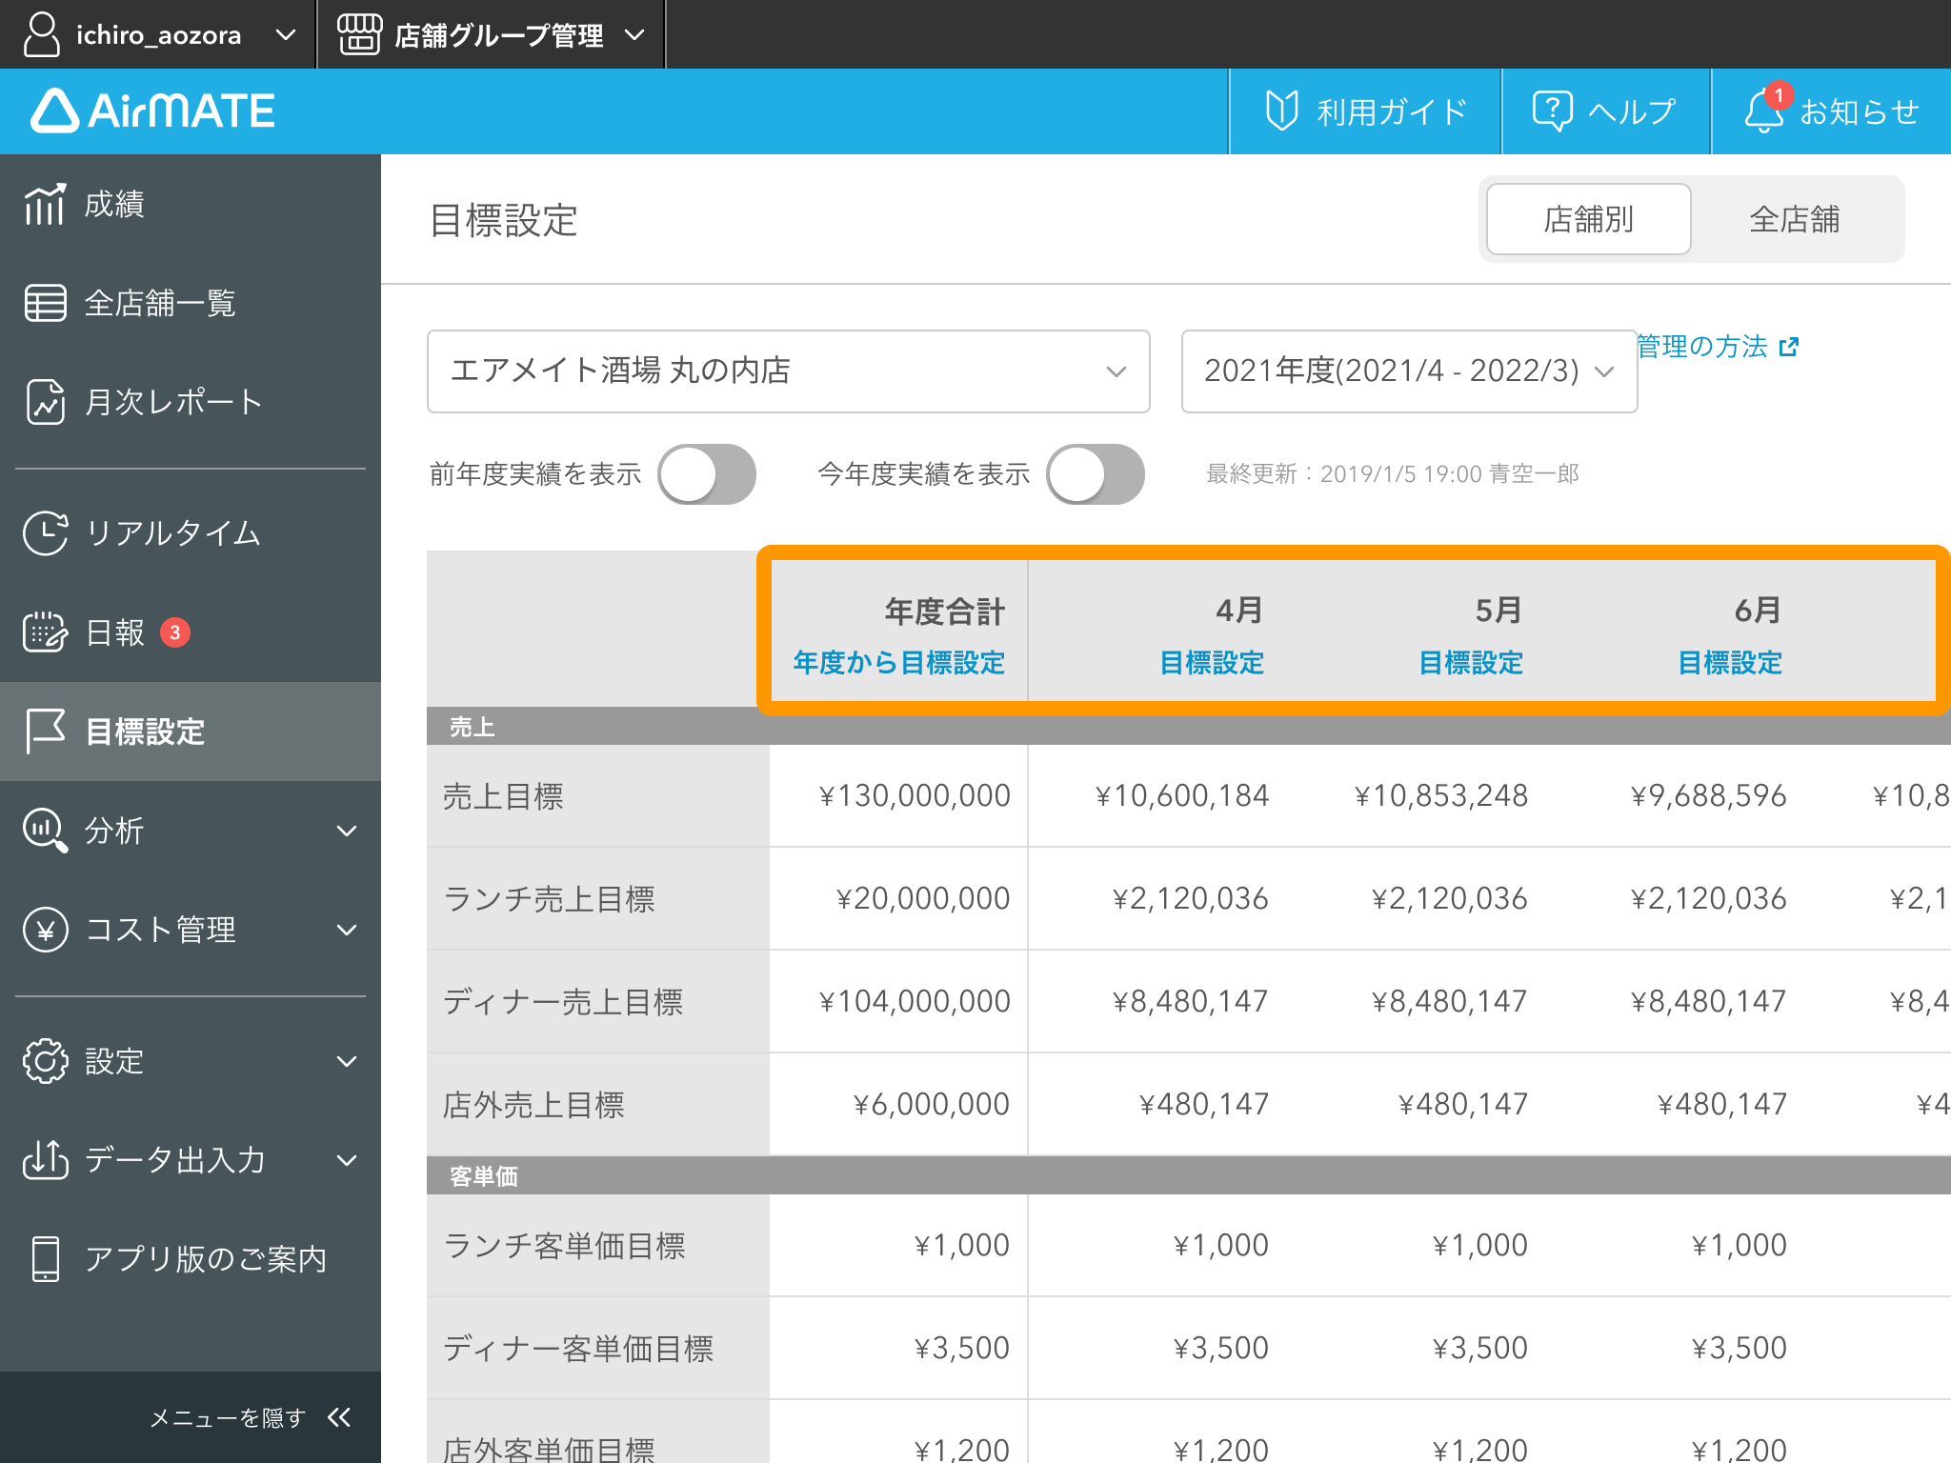Click the 日報 calendar pencil icon
Screen dimensions: 1951x1463
pos(45,631)
